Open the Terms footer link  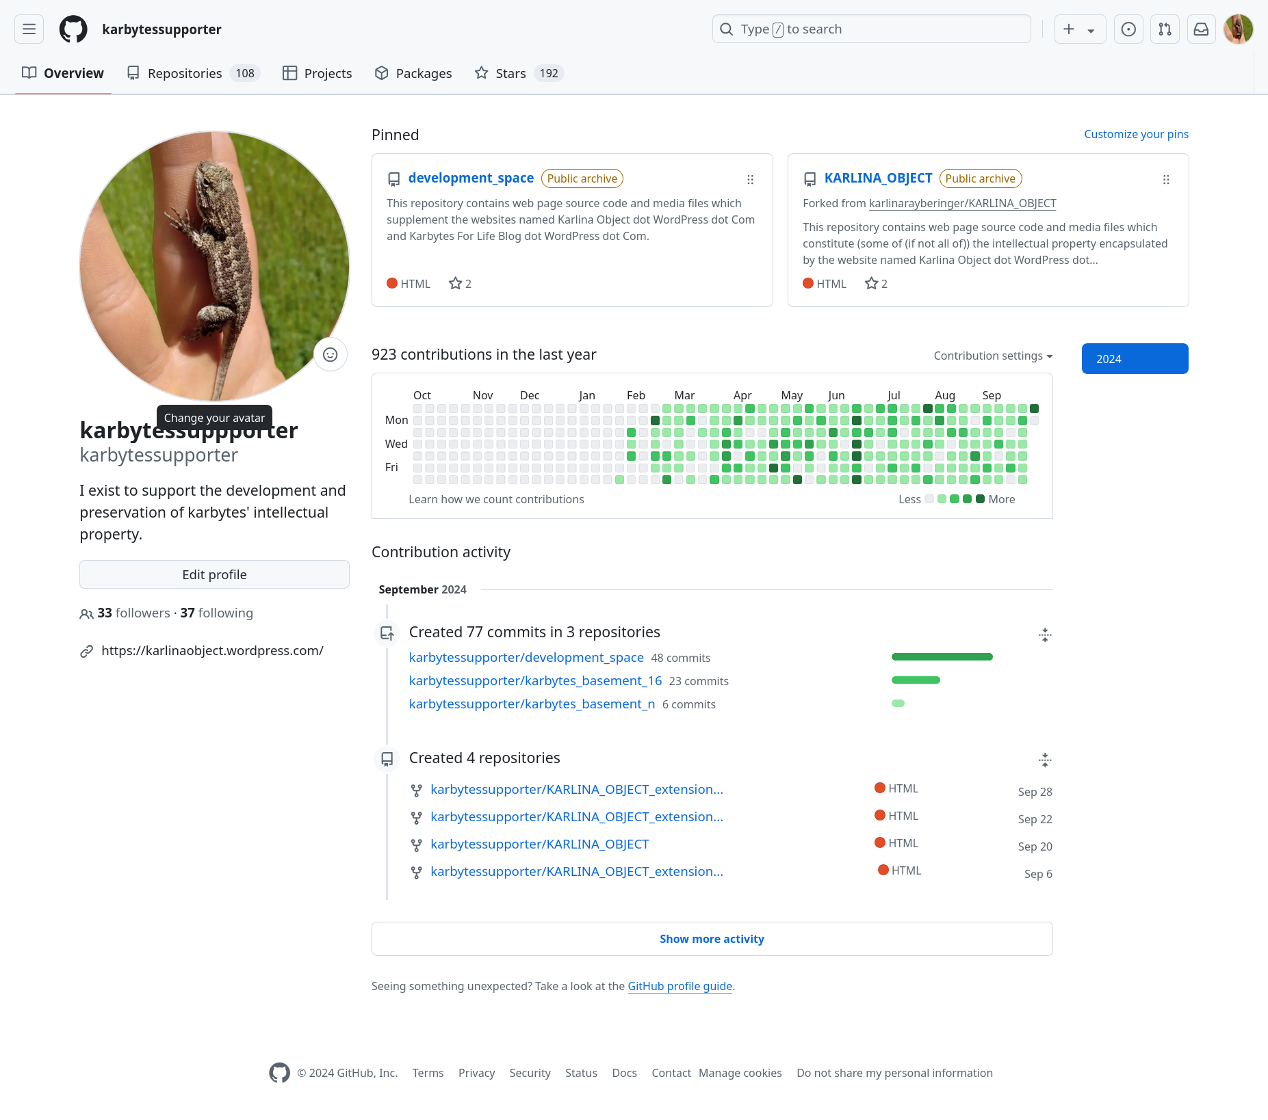coord(428,1074)
